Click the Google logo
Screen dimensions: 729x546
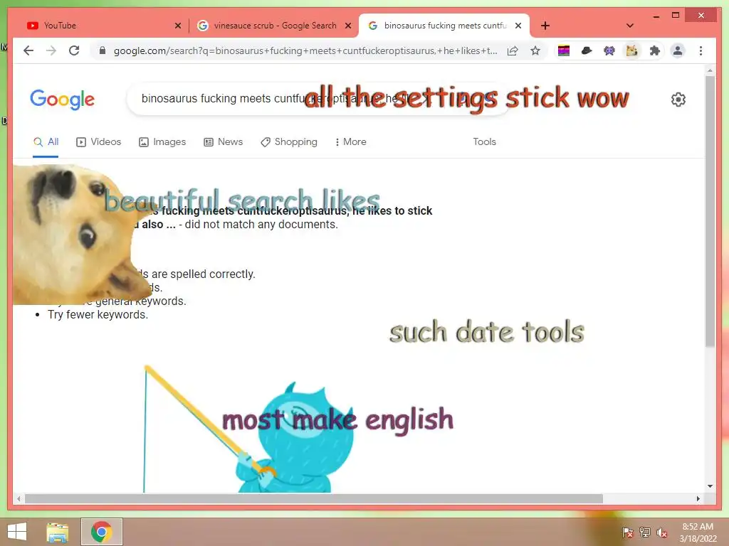point(63,100)
